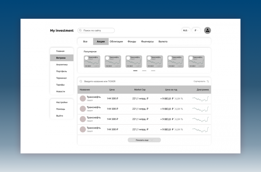Select the third carousel page indicator
Screen dimensions: 261x172
click(153, 71)
